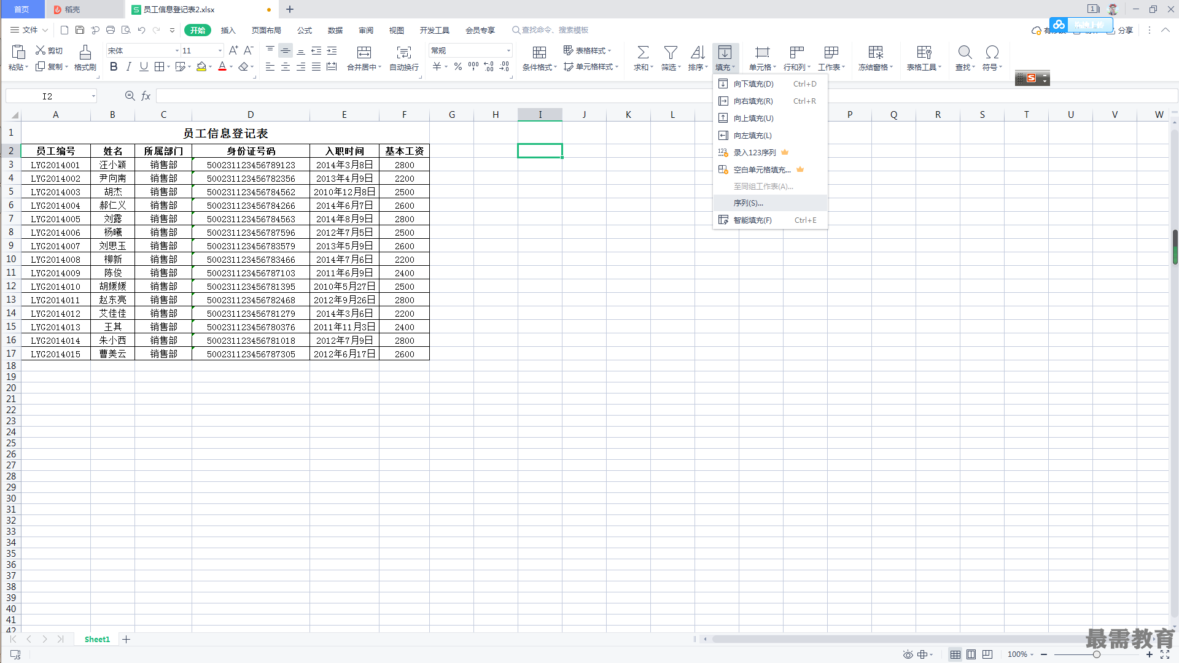Choose Fill Up 向上填充(U) from menu
The height and width of the screenshot is (663, 1179).
[x=770, y=118]
